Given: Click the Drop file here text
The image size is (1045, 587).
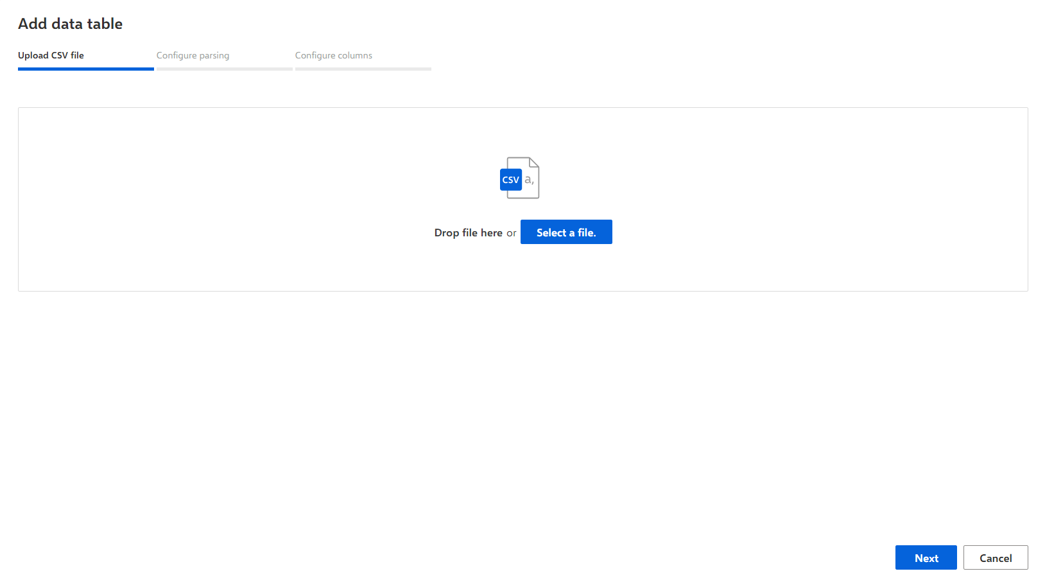Looking at the screenshot, I should (469, 232).
